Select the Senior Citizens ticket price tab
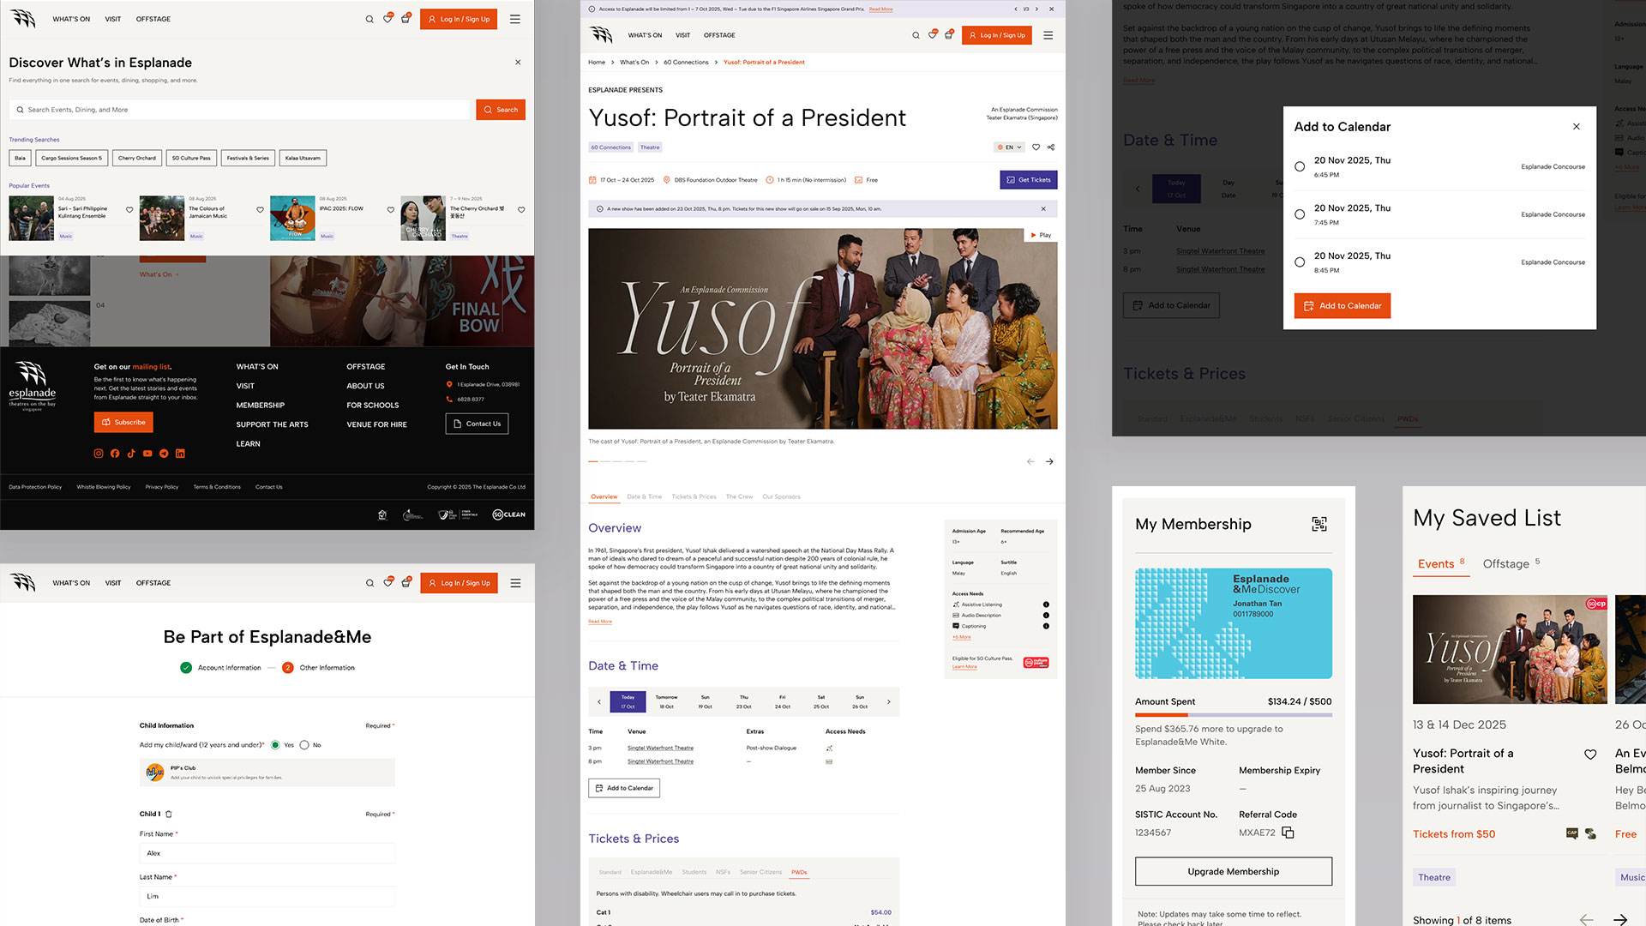This screenshot has height=926, width=1646. tap(760, 872)
